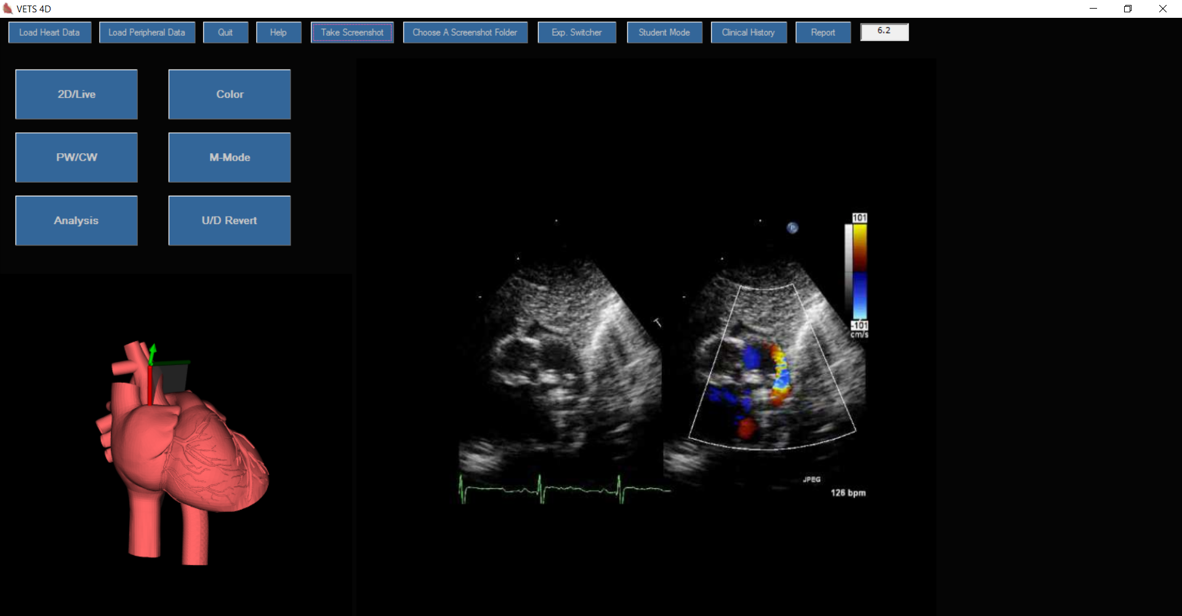Activate Color Doppler mode

point(230,94)
